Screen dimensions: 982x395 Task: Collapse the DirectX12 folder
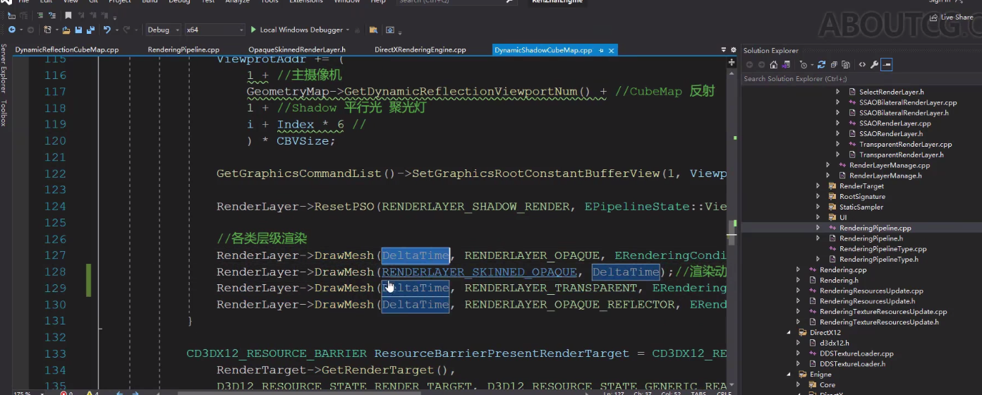[x=789, y=332]
